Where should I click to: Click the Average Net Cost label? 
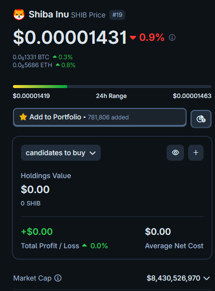[x=174, y=246]
